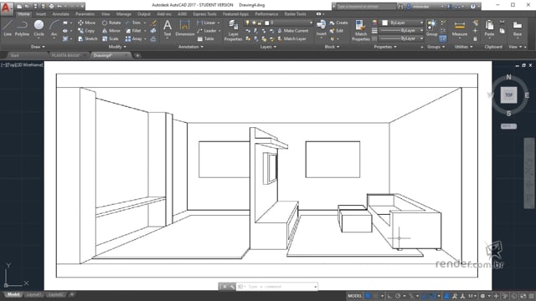Set view via ViewCube TOP face
Screen dimensions: 536x301
coord(508,94)
